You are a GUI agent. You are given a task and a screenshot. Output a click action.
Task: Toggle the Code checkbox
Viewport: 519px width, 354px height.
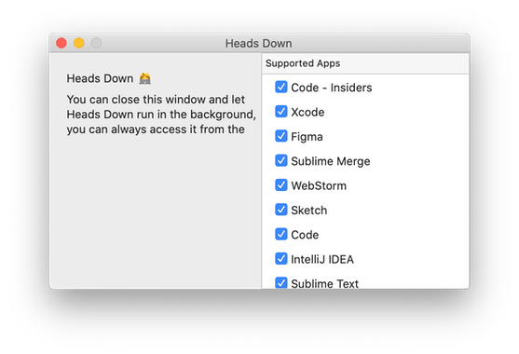click(x=281, y=234)
